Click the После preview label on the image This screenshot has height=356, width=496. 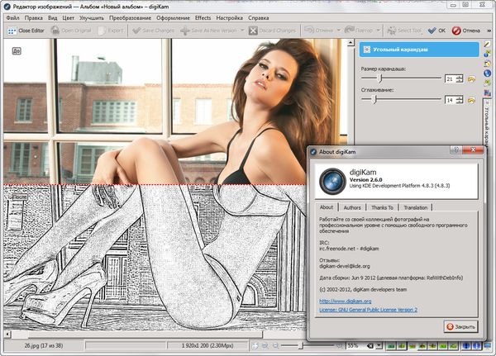coord(19,197)
